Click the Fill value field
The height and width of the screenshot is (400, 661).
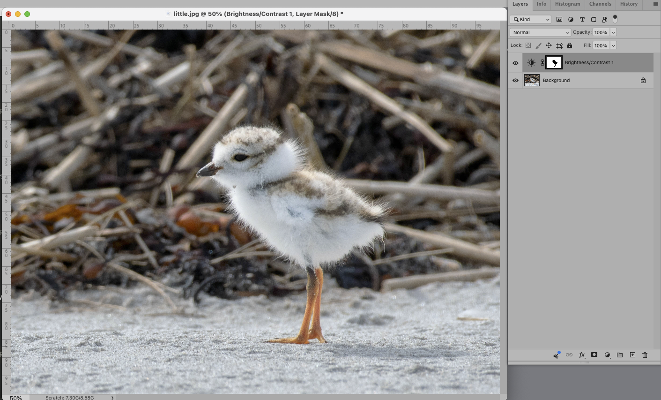[x=601, y=45]
